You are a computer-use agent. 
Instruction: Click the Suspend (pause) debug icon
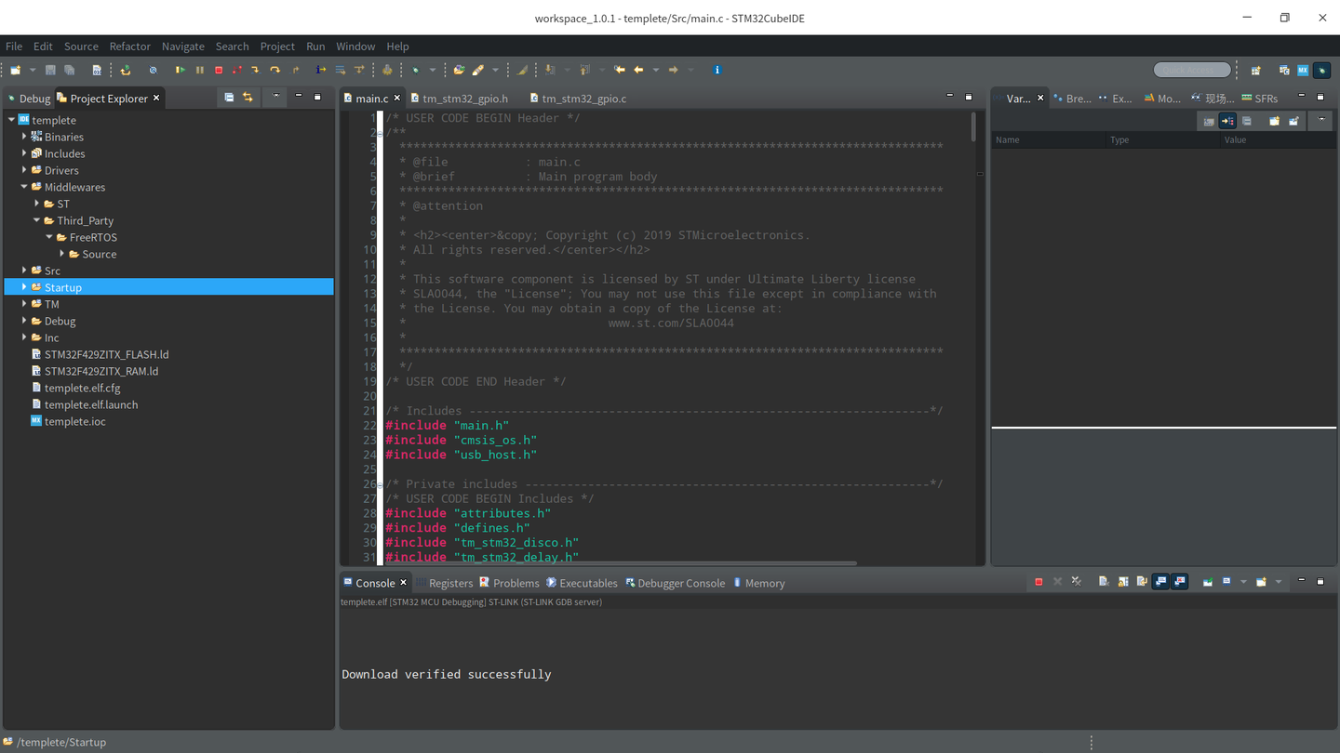tap(199, 70)
